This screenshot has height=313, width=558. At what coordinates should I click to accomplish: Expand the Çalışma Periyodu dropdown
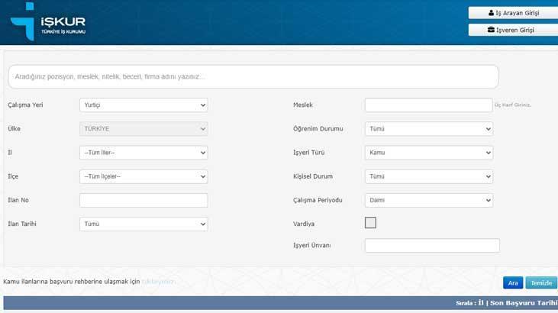click(x=428, y=200)
